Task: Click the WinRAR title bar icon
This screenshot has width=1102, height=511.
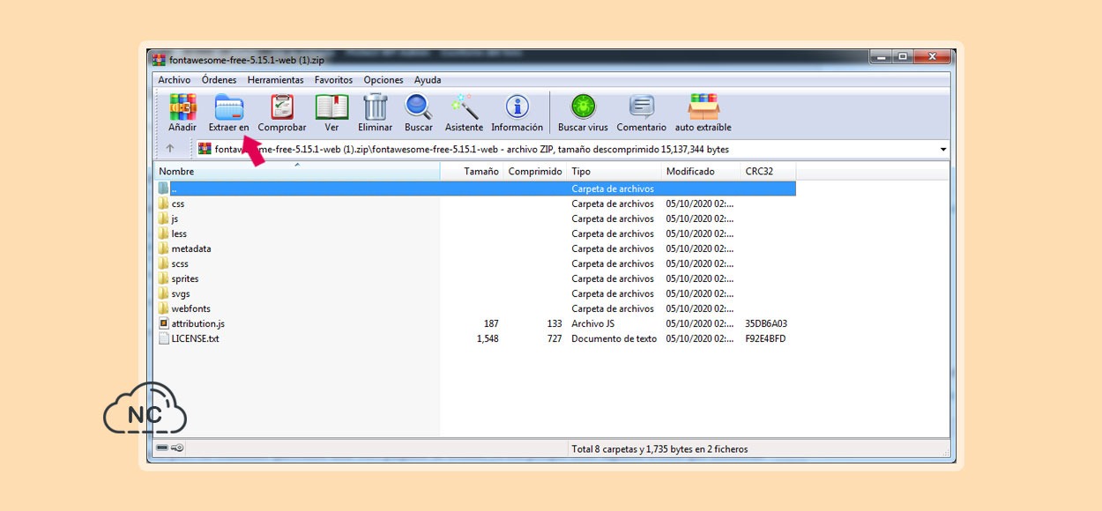Action: pyautogui.click(x=159, y=60)
